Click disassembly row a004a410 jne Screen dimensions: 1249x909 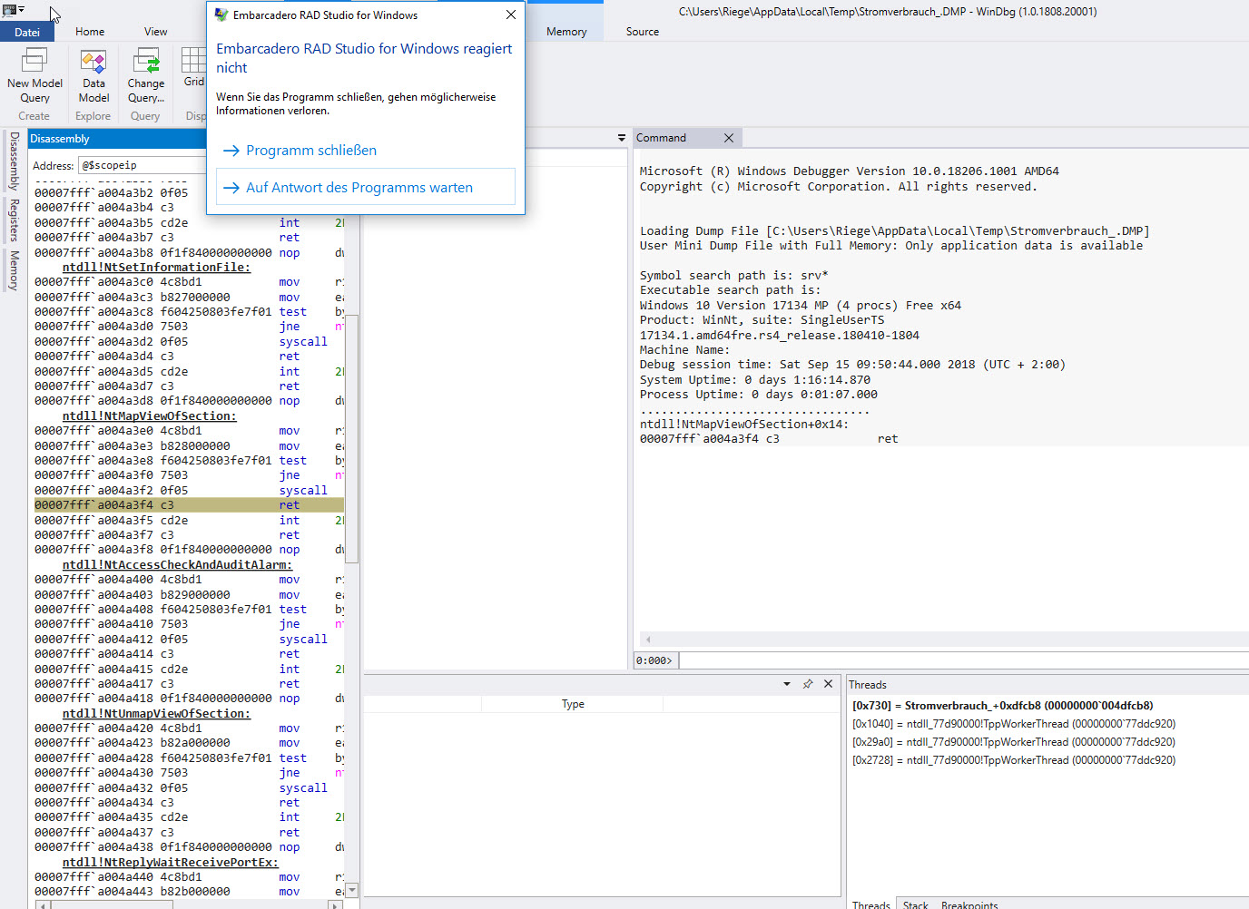tap(189, 624)
